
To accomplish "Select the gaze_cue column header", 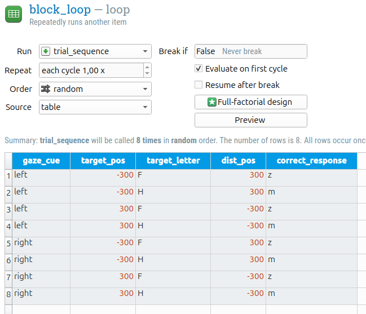I will 41,161.
